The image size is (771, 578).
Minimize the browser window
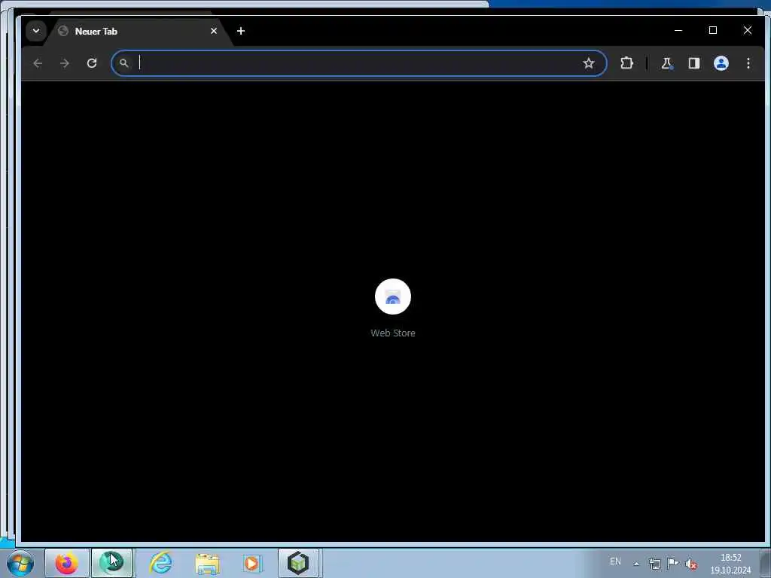[x=678, y=30]
